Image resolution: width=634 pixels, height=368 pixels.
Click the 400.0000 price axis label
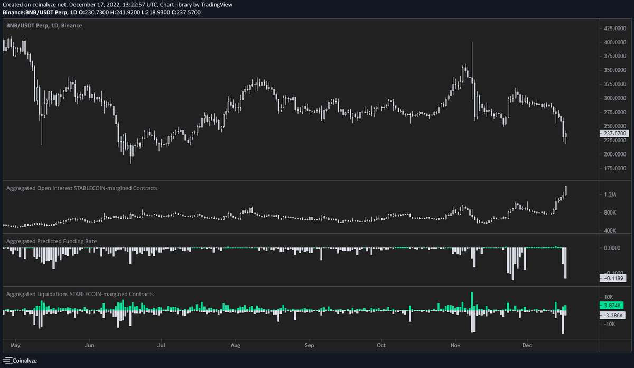[616, 42]
